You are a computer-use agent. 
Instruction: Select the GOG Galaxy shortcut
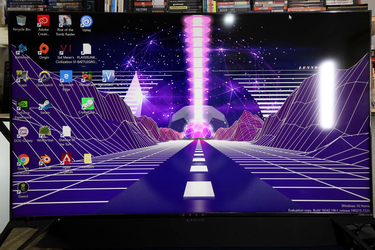(x=23, y=132)
